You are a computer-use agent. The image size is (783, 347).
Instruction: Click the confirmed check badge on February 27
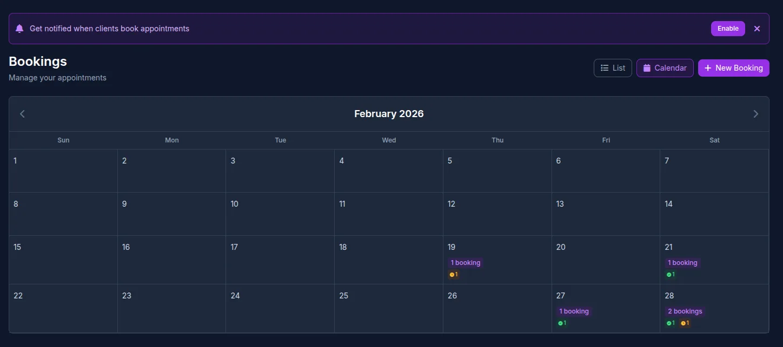tap(562, 323)
